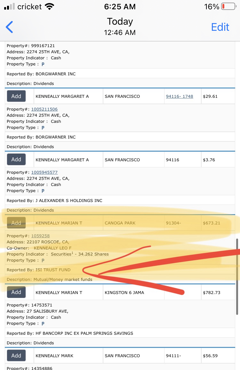Open property number 1005945577 link
This screenshot has height=370, width=240.
[44, 172]
